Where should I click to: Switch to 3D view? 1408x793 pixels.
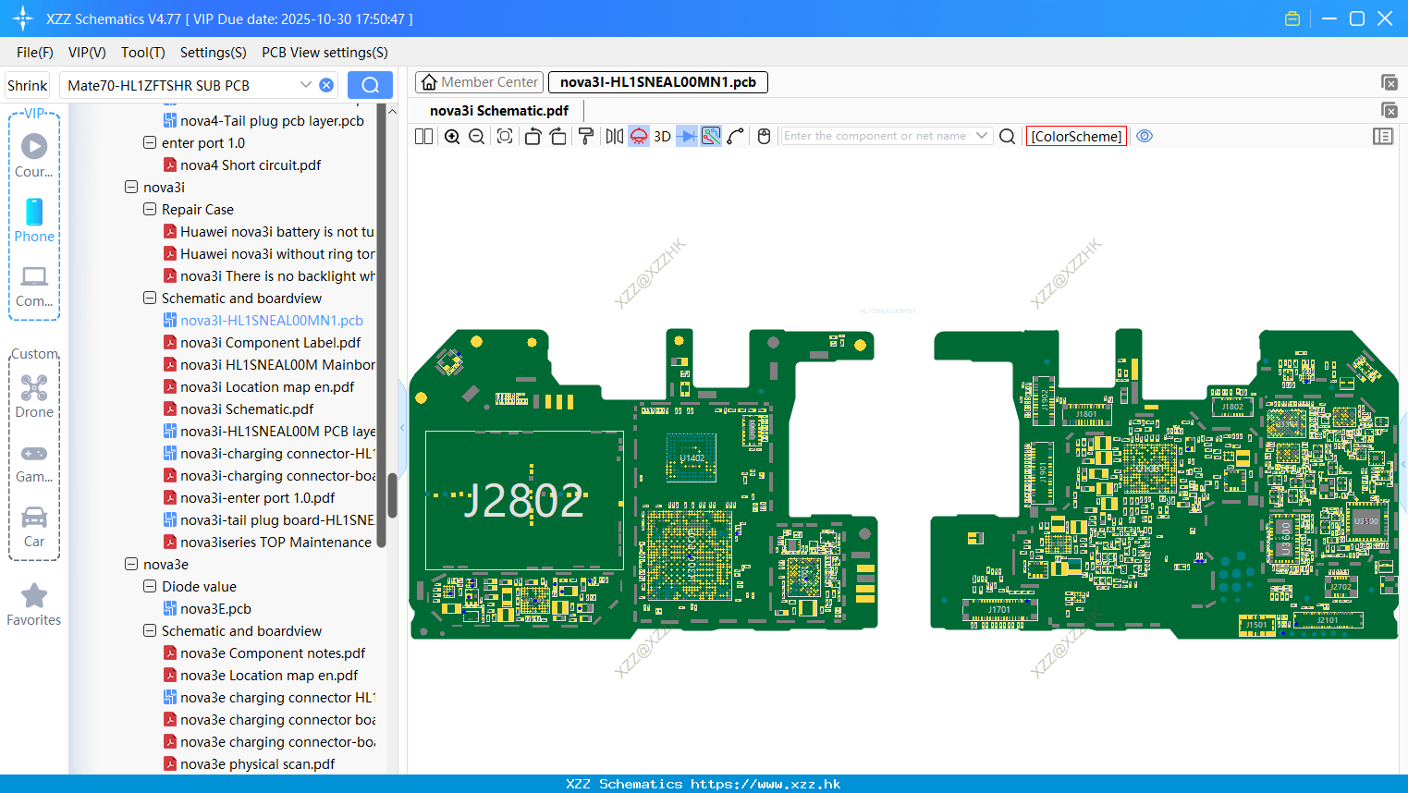point(662,136)
